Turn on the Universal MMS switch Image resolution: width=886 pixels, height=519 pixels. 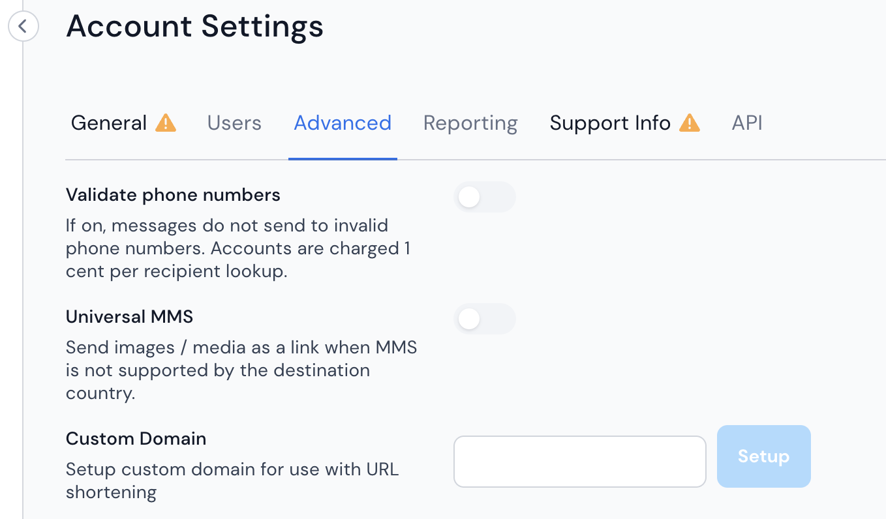pyautogui.click(x=485, y=319)
